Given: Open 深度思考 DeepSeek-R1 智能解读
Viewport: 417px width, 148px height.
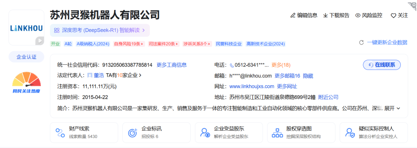Looking at the screenshot, I should (x=100, y=30).
